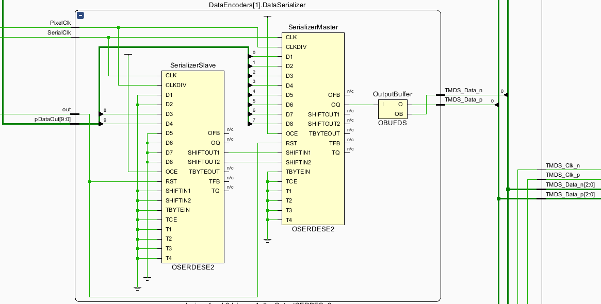Click SHIFTIN1 pin of SerializerMaster
Screen dimensions: 601x304
click(298, 153)
